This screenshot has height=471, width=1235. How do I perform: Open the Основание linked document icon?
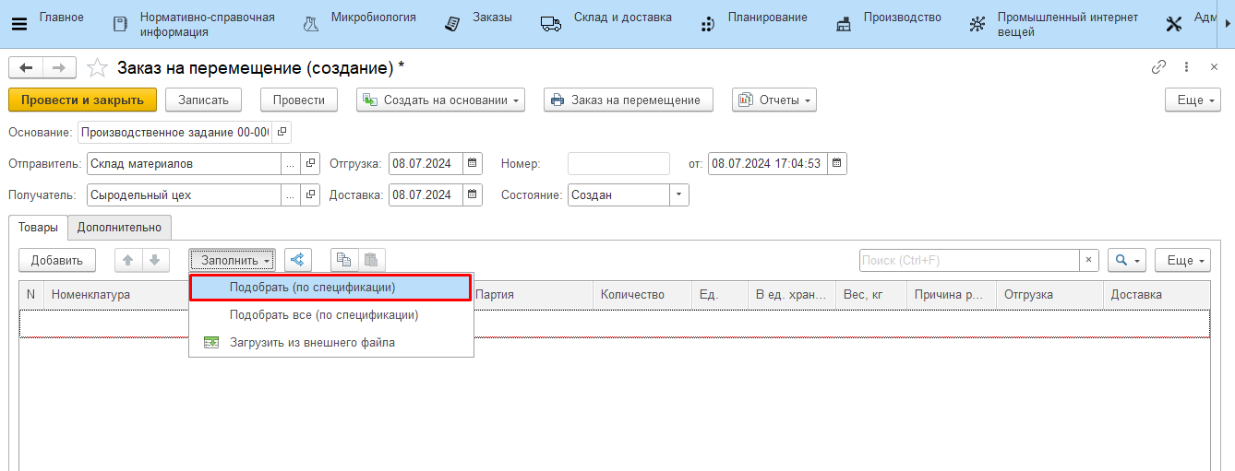282,133
